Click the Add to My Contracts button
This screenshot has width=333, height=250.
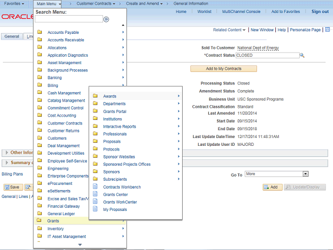click(x=223, y=69)
